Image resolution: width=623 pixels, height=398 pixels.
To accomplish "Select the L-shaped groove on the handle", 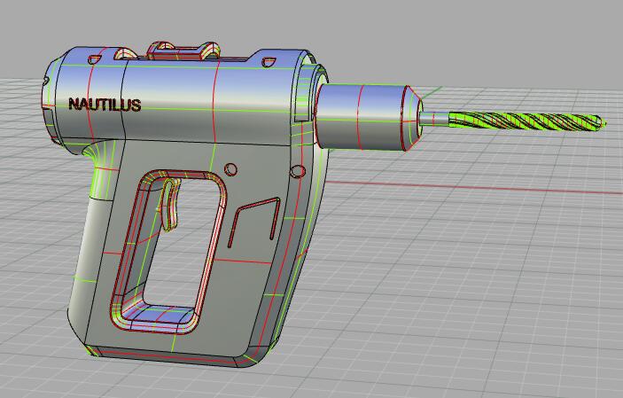I will click(254, 222).
